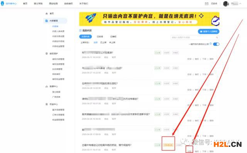Click 下架 for the 版权音乐授权 article

204,90
